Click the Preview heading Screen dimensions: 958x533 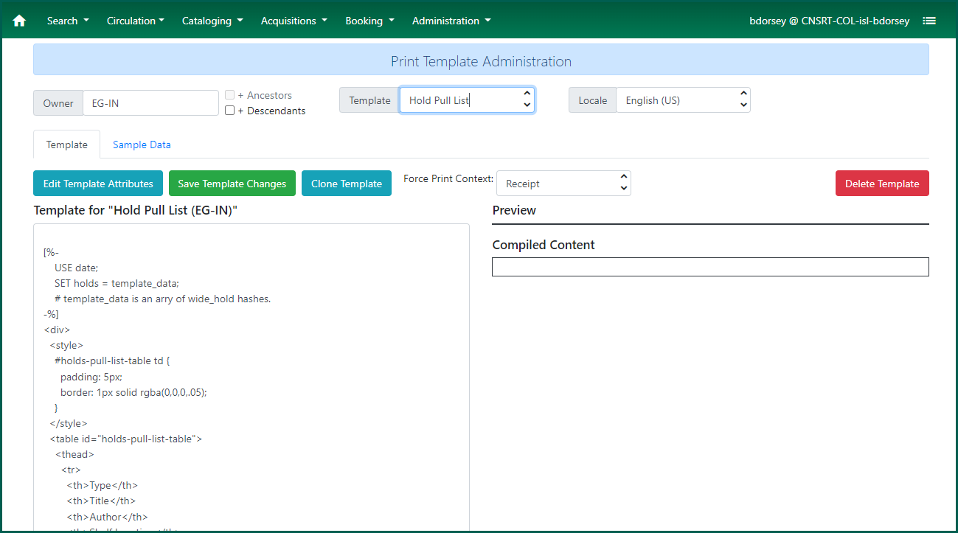(x=514, y=210)
